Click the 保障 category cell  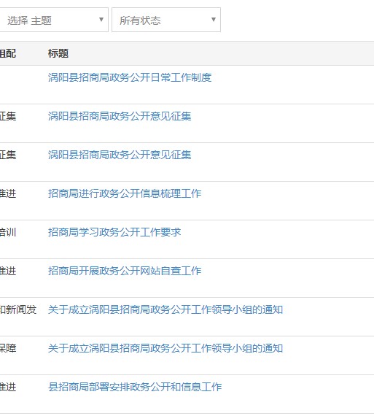[8, 348]
